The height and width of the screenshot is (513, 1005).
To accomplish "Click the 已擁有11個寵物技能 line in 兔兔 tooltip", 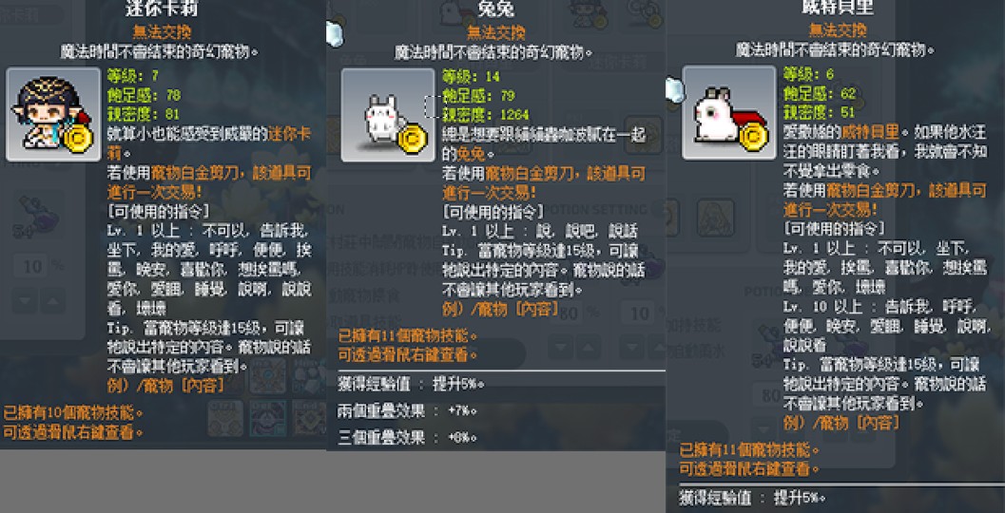I will point(408,335).
